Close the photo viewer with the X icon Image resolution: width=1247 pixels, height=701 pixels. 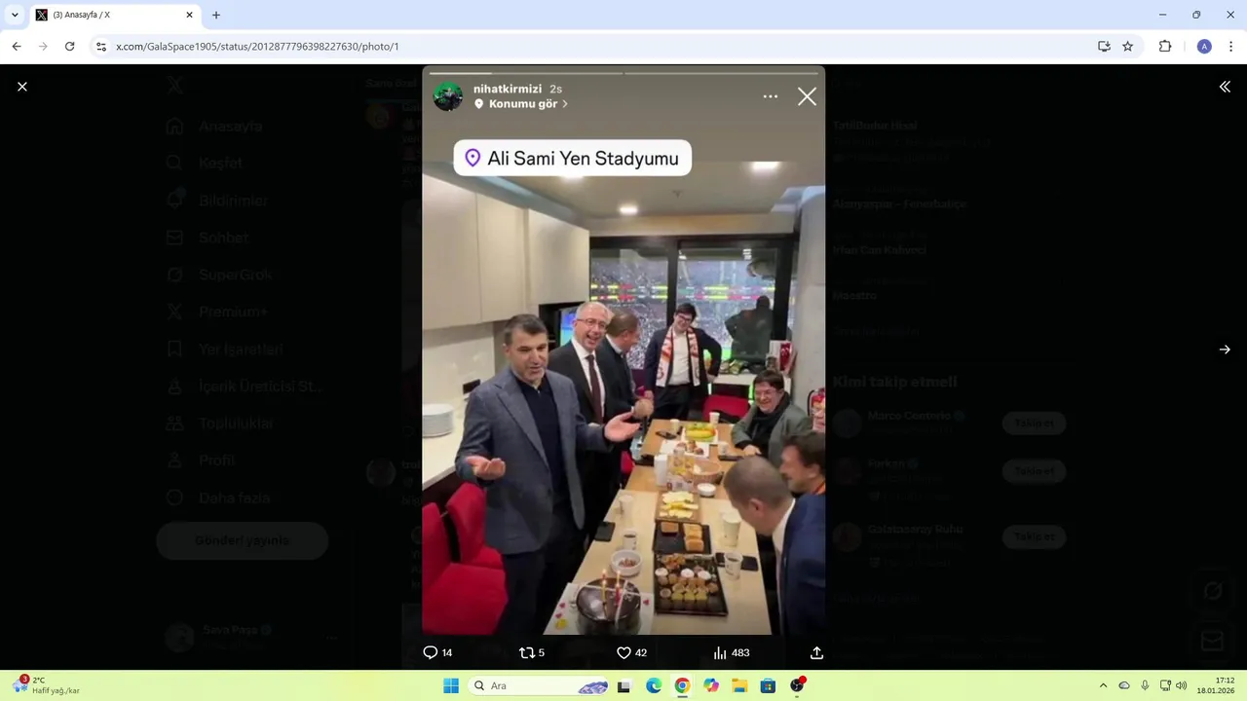point(22,87)
